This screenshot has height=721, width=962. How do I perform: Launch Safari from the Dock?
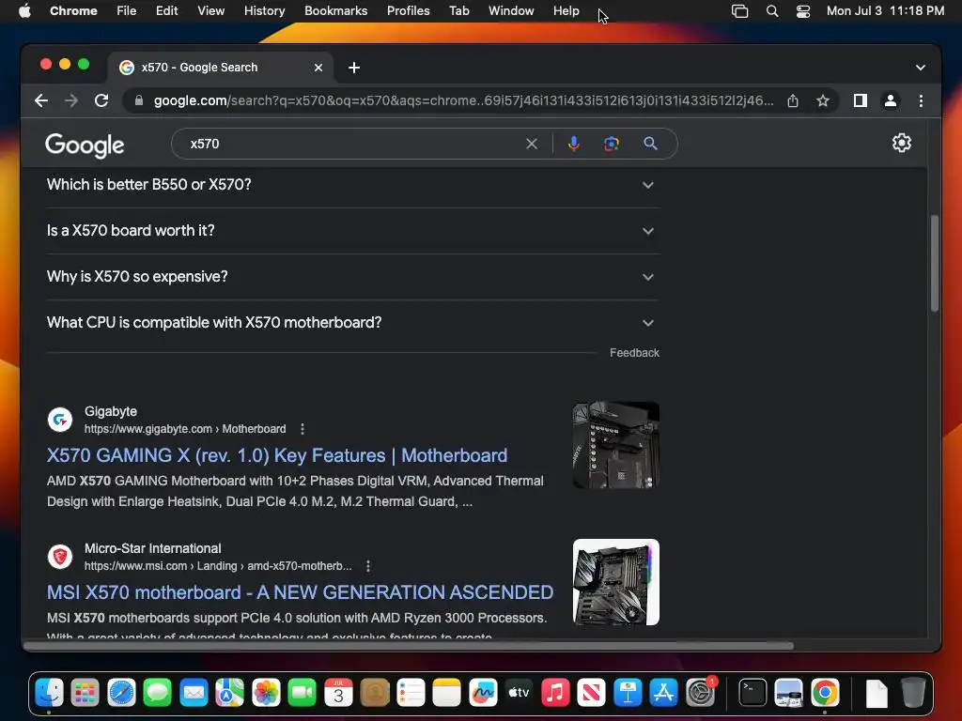(121, 694)
